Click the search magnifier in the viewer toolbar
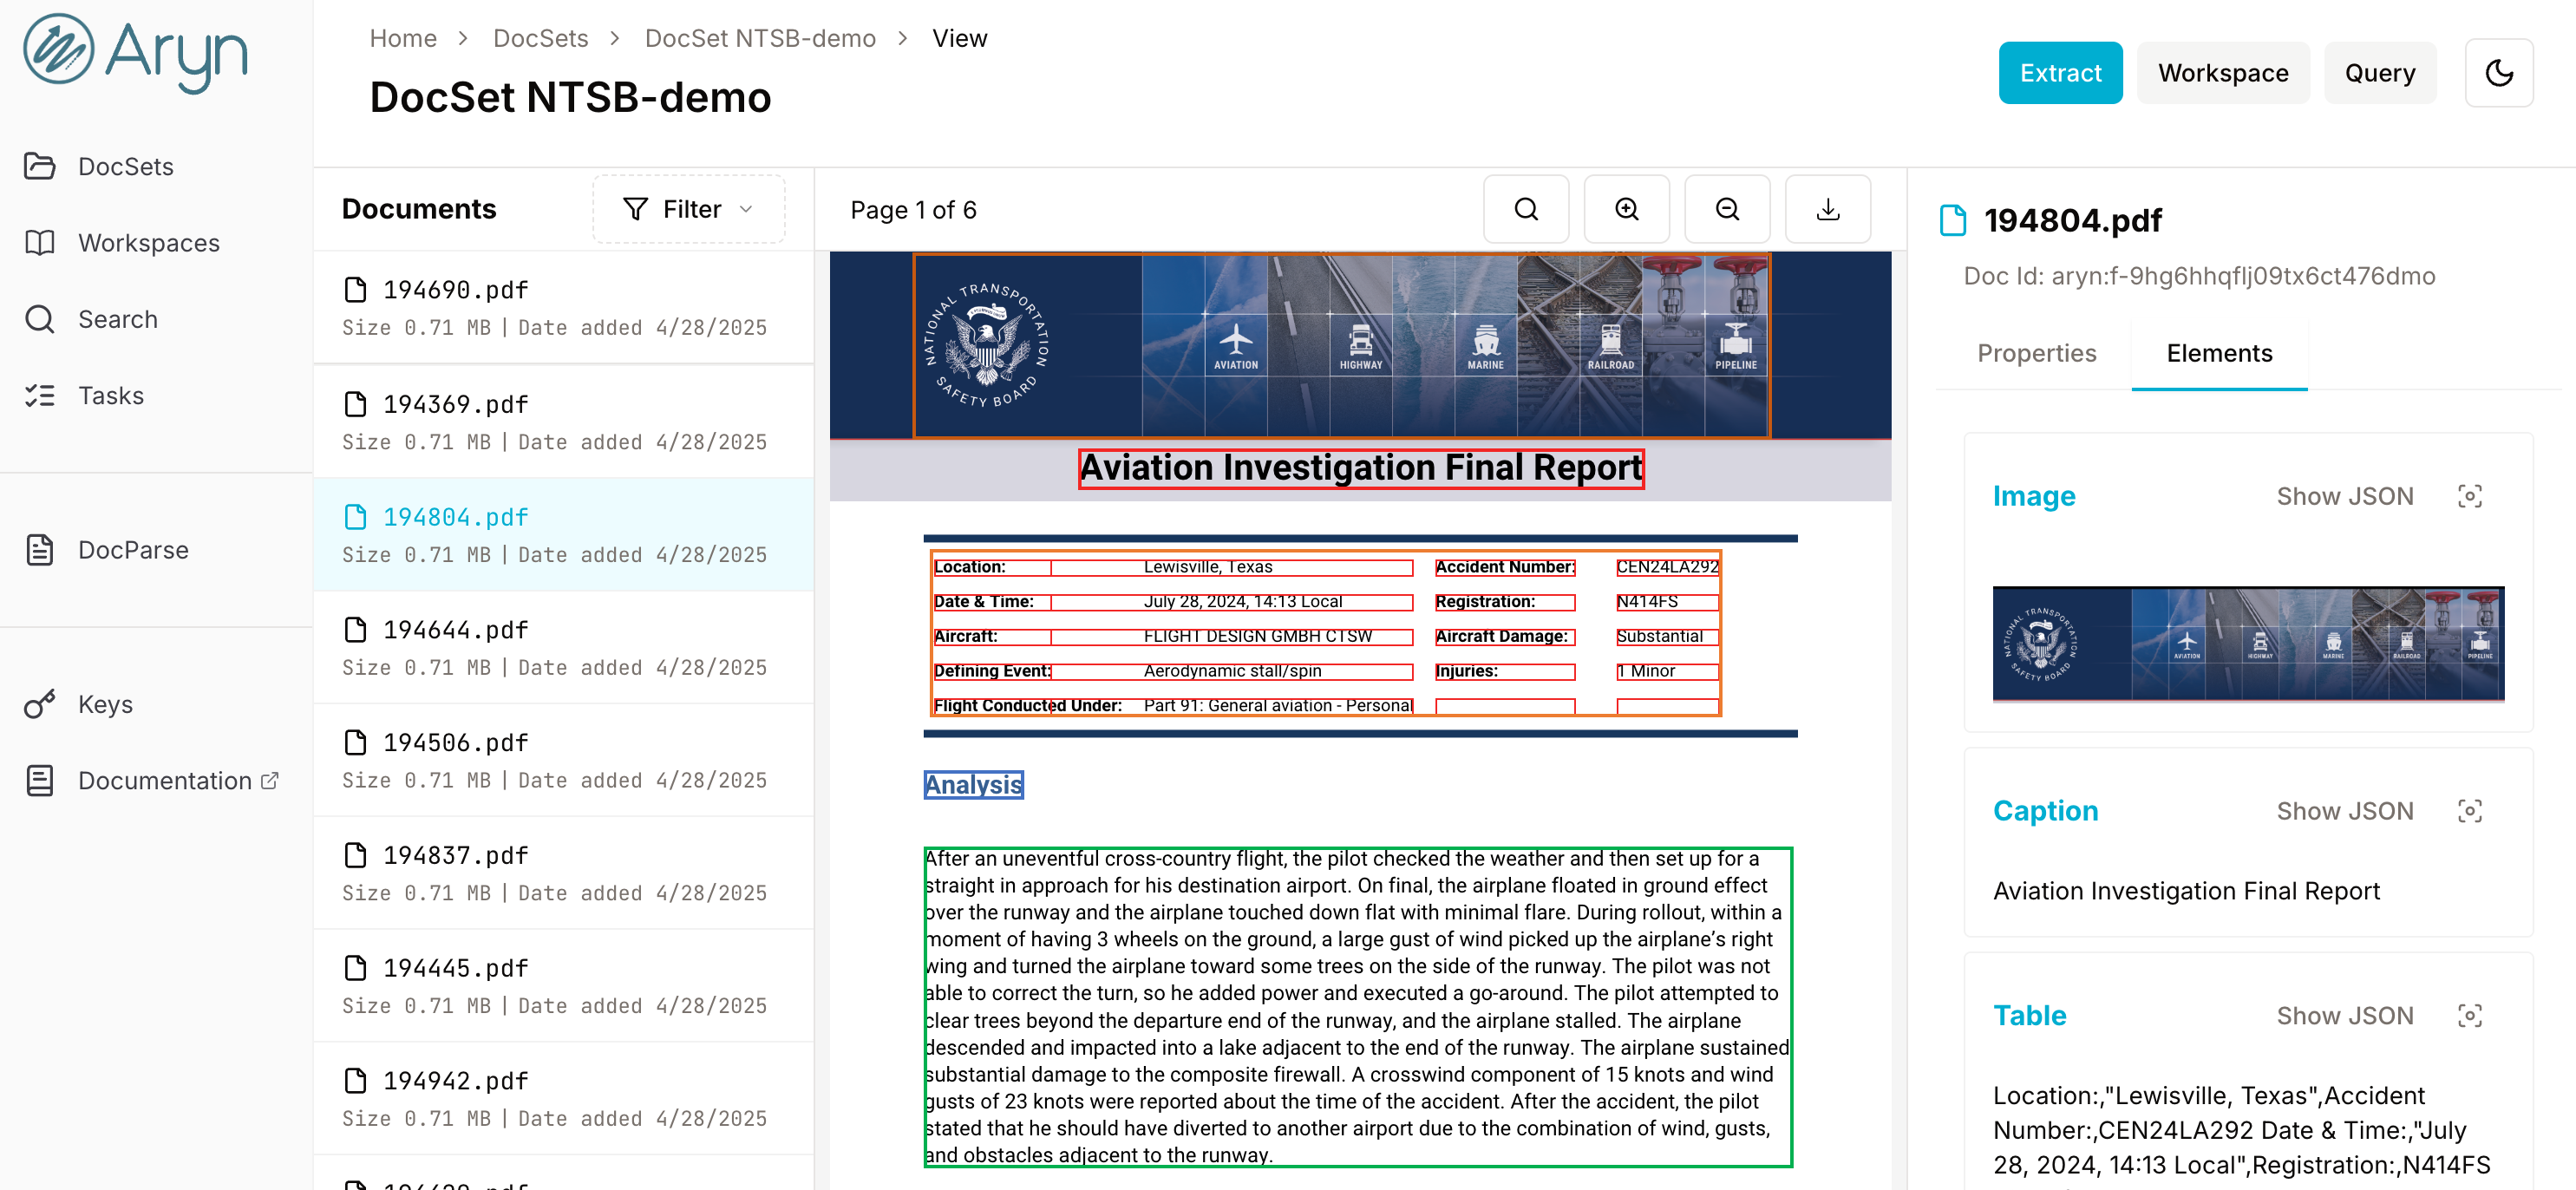2576x1190 pixels. (1526, 209)
